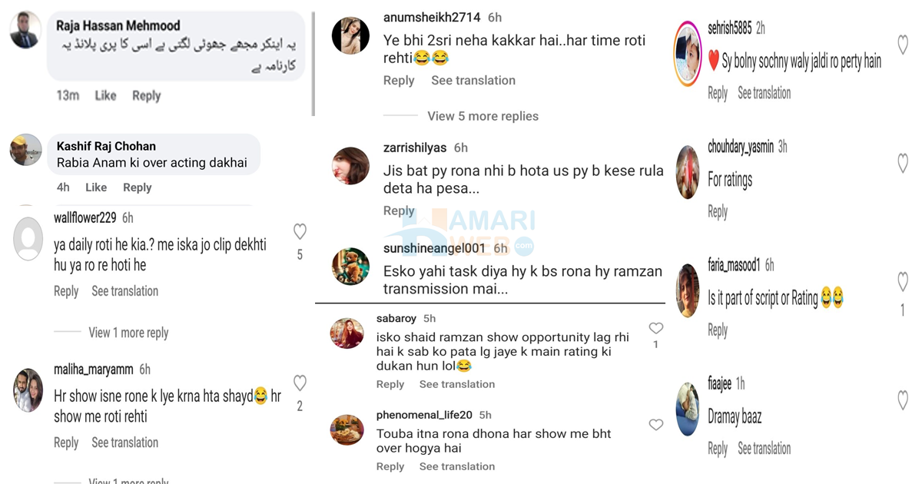This screenshot has width=922, height=484.
Task: Reply to zarrishilyas's comment
Action: pyautogui.click(x=399, y=211)
